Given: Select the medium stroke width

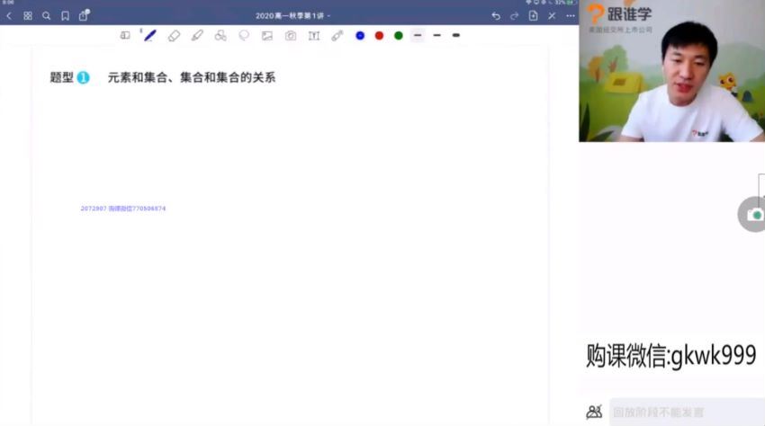Looking at the screenshot, I should pyautogui.click(x=436, y=36).
